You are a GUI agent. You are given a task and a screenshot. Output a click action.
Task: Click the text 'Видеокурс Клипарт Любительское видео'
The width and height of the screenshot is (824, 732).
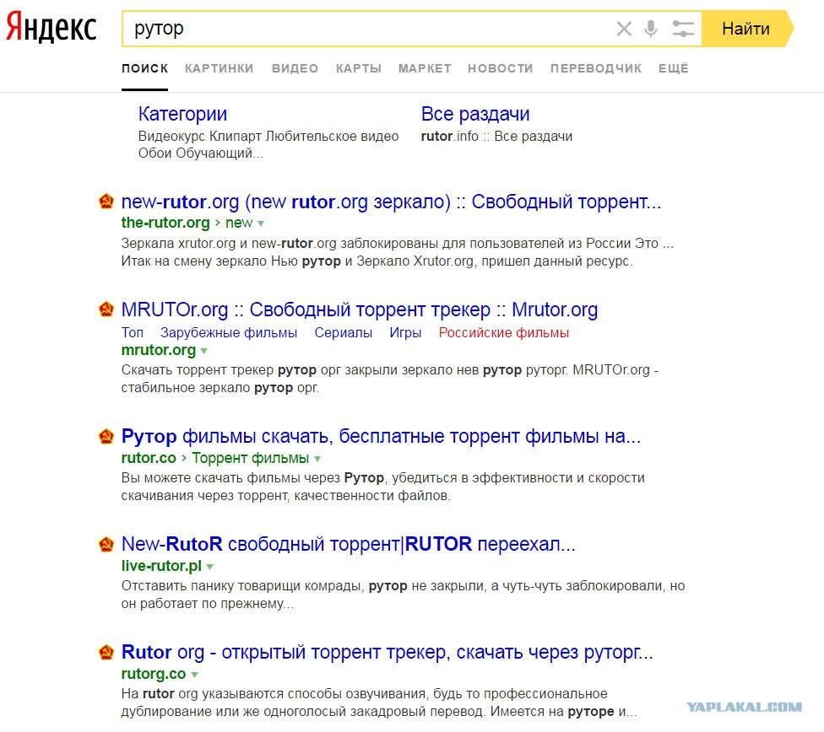tap(268, 137)
